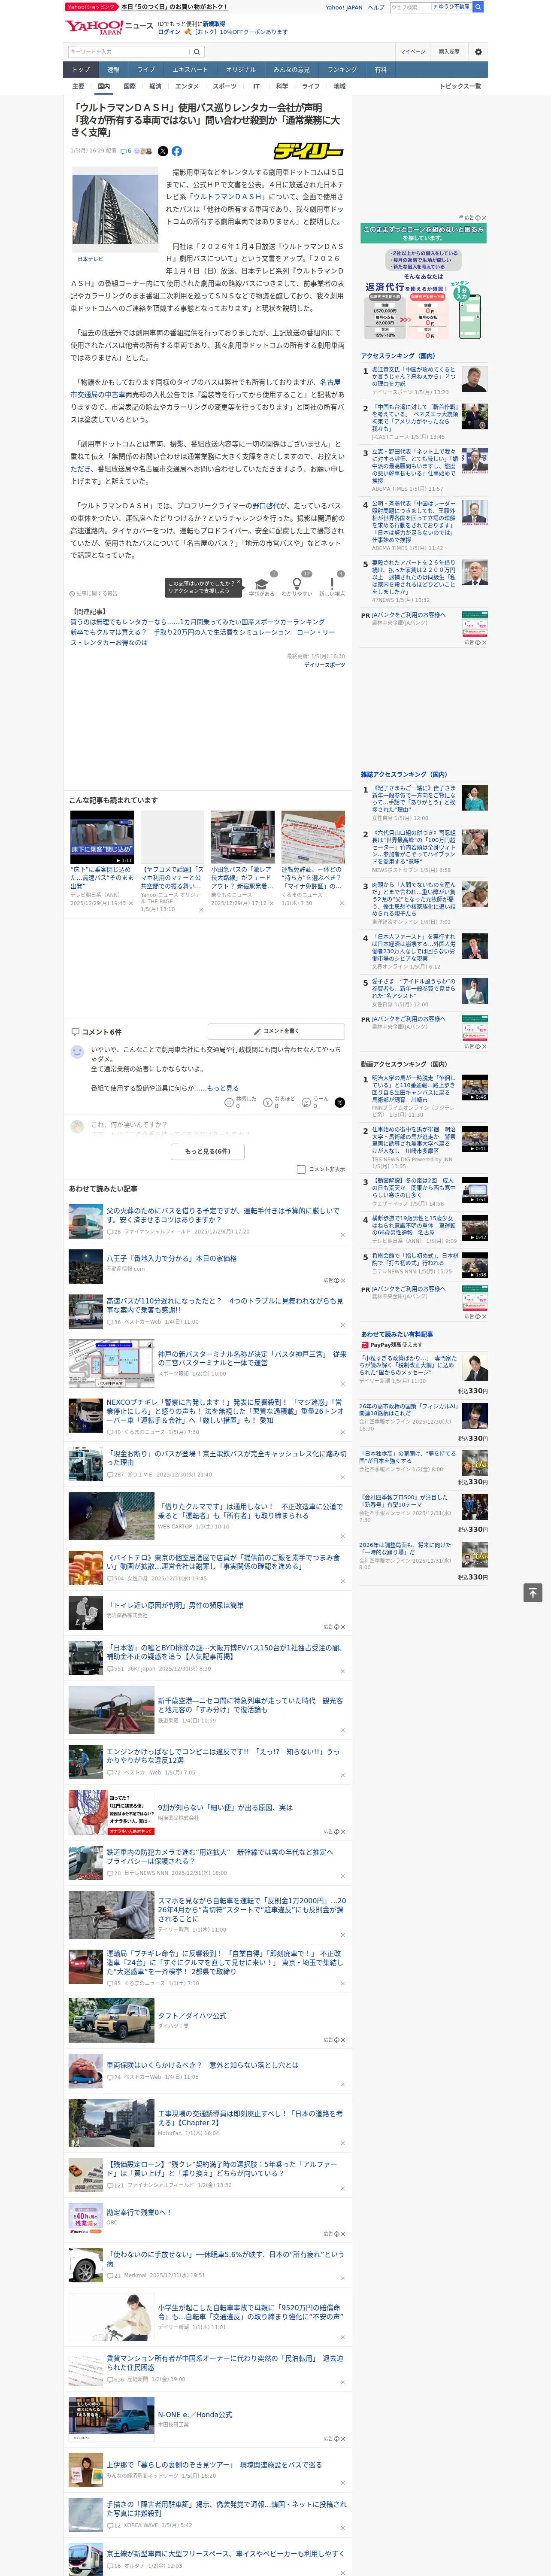
Task: Open access ranking item 1 article
Action: coord(414,377)
